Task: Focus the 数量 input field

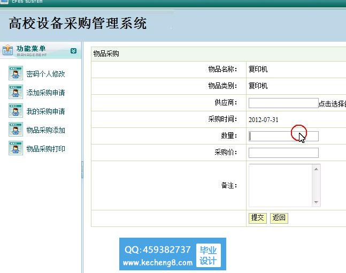Action: (x=283, y=136)
